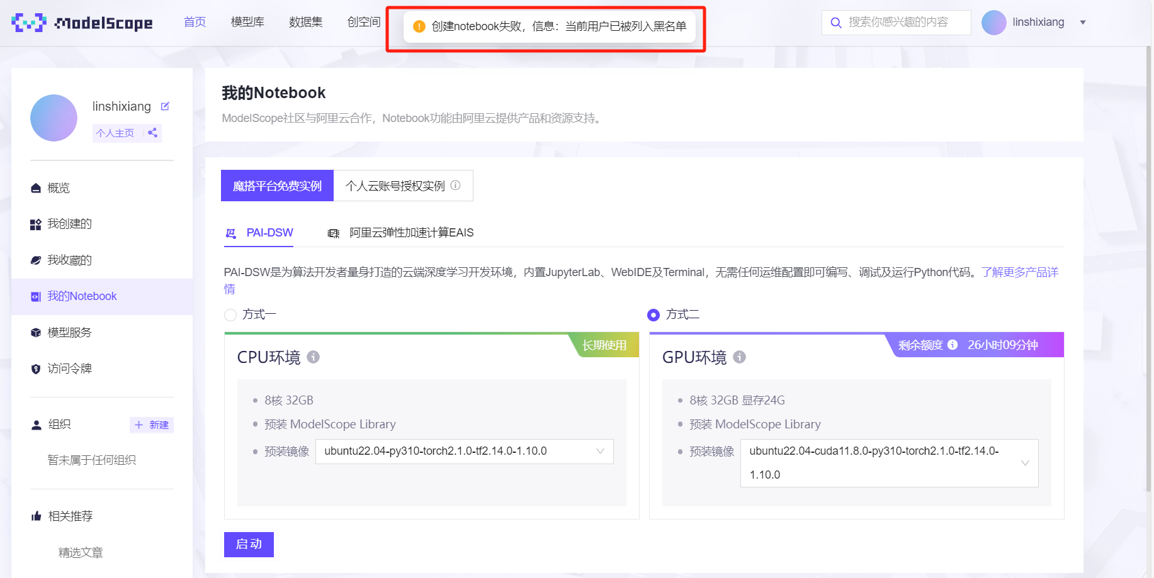Click the 我收藏的 icon in sidebar
This screenshot has height=578, width=1154.
point(36,260)
